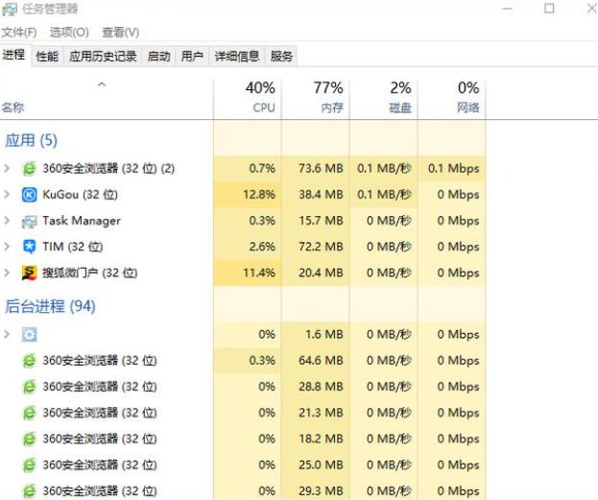Image resolution: width=598 pixels, height=500 pixels.
Task: Click the 360安全浏览器 (2) app icon
Action: (30, 168)
